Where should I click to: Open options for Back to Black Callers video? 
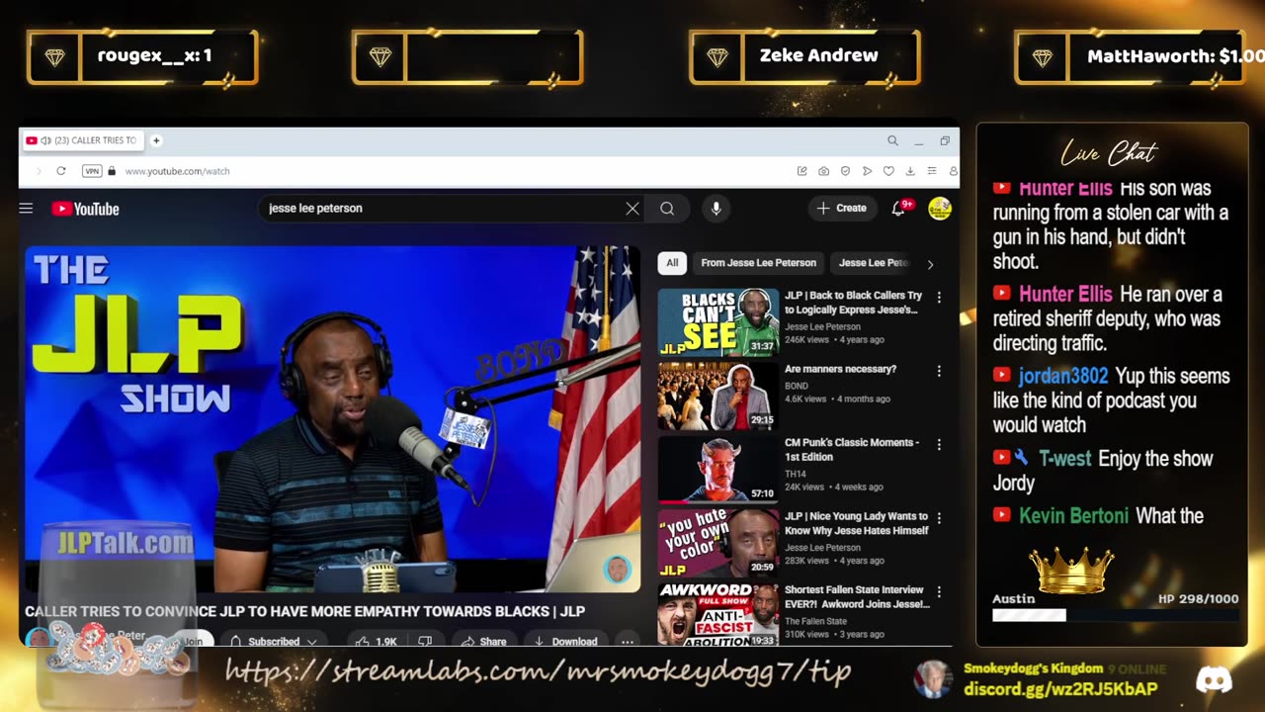[939, 297]
